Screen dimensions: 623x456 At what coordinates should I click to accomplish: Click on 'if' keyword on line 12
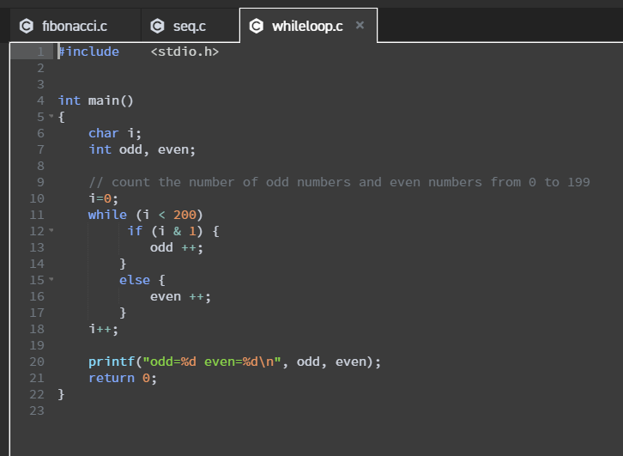(x=135, y=231)
